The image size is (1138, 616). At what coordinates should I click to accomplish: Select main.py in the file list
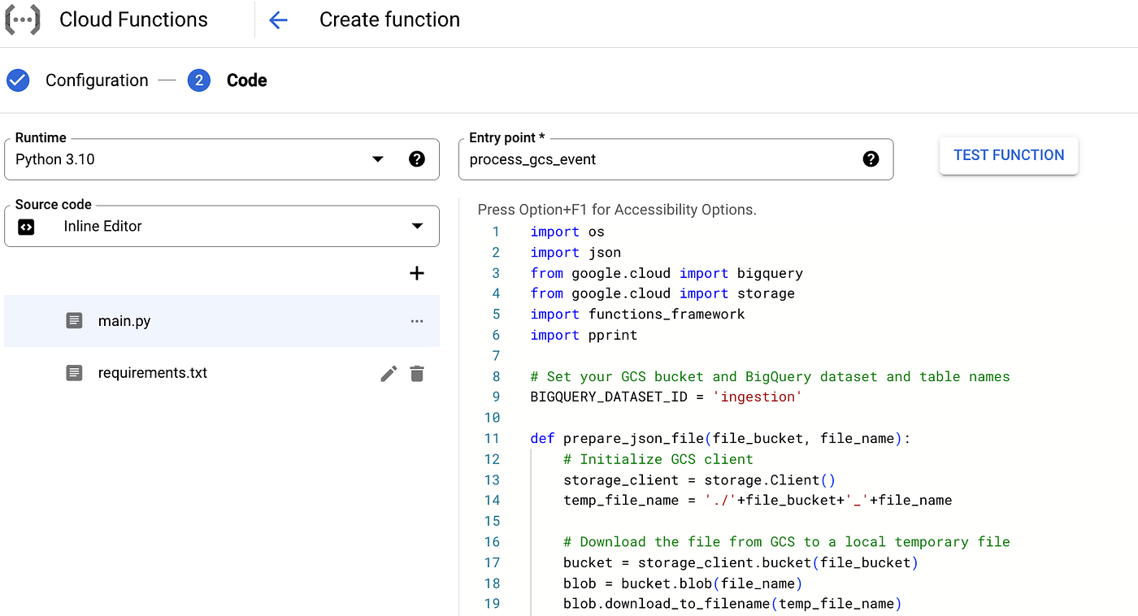point(124,321)
